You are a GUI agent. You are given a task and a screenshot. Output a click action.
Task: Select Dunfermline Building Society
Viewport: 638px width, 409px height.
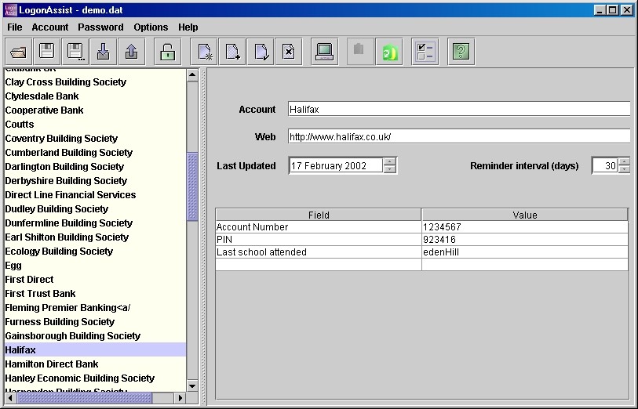(x=95, y=223)
